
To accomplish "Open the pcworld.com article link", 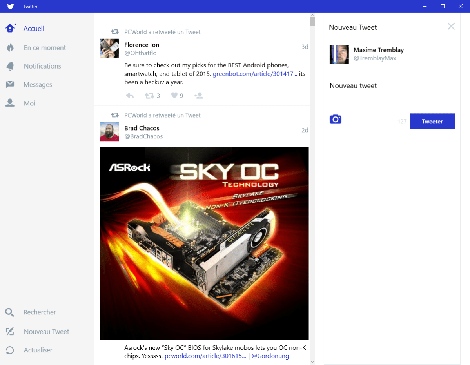I will 205,356.
